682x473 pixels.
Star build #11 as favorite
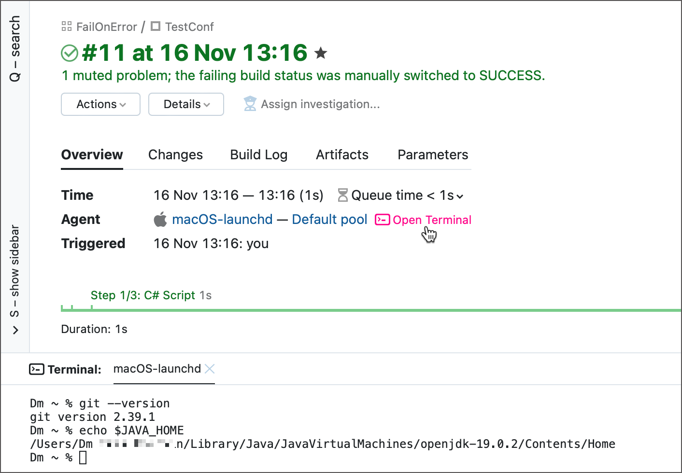321,53
